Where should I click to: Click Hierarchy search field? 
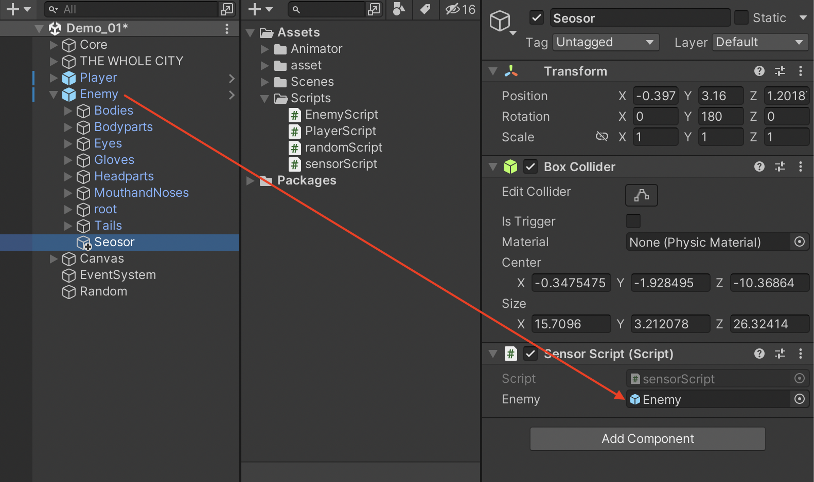pos(131,9)
